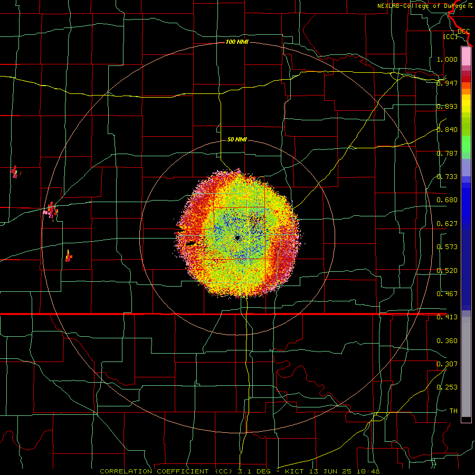Click the 3.1 DEG elevation text

click(253, 471)
